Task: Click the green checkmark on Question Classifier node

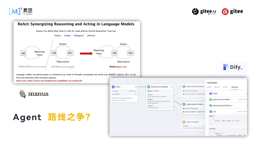Action: (171, 87)
